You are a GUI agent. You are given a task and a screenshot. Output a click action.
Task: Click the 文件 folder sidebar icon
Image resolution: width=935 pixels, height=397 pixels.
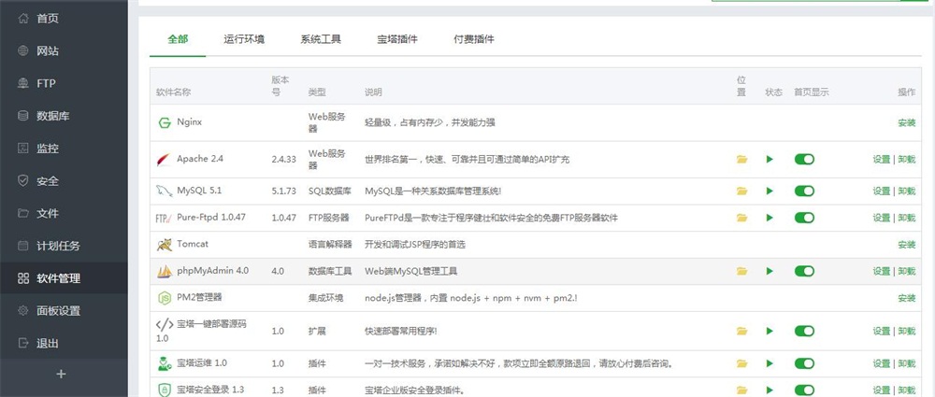point(23,213)
